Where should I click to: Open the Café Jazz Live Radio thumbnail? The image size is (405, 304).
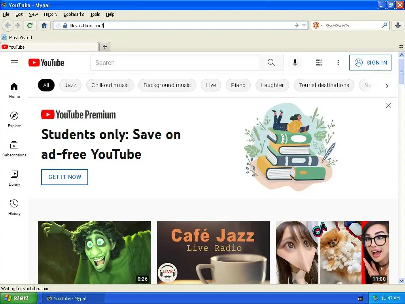pyautogui.click(x=213, y=252)
